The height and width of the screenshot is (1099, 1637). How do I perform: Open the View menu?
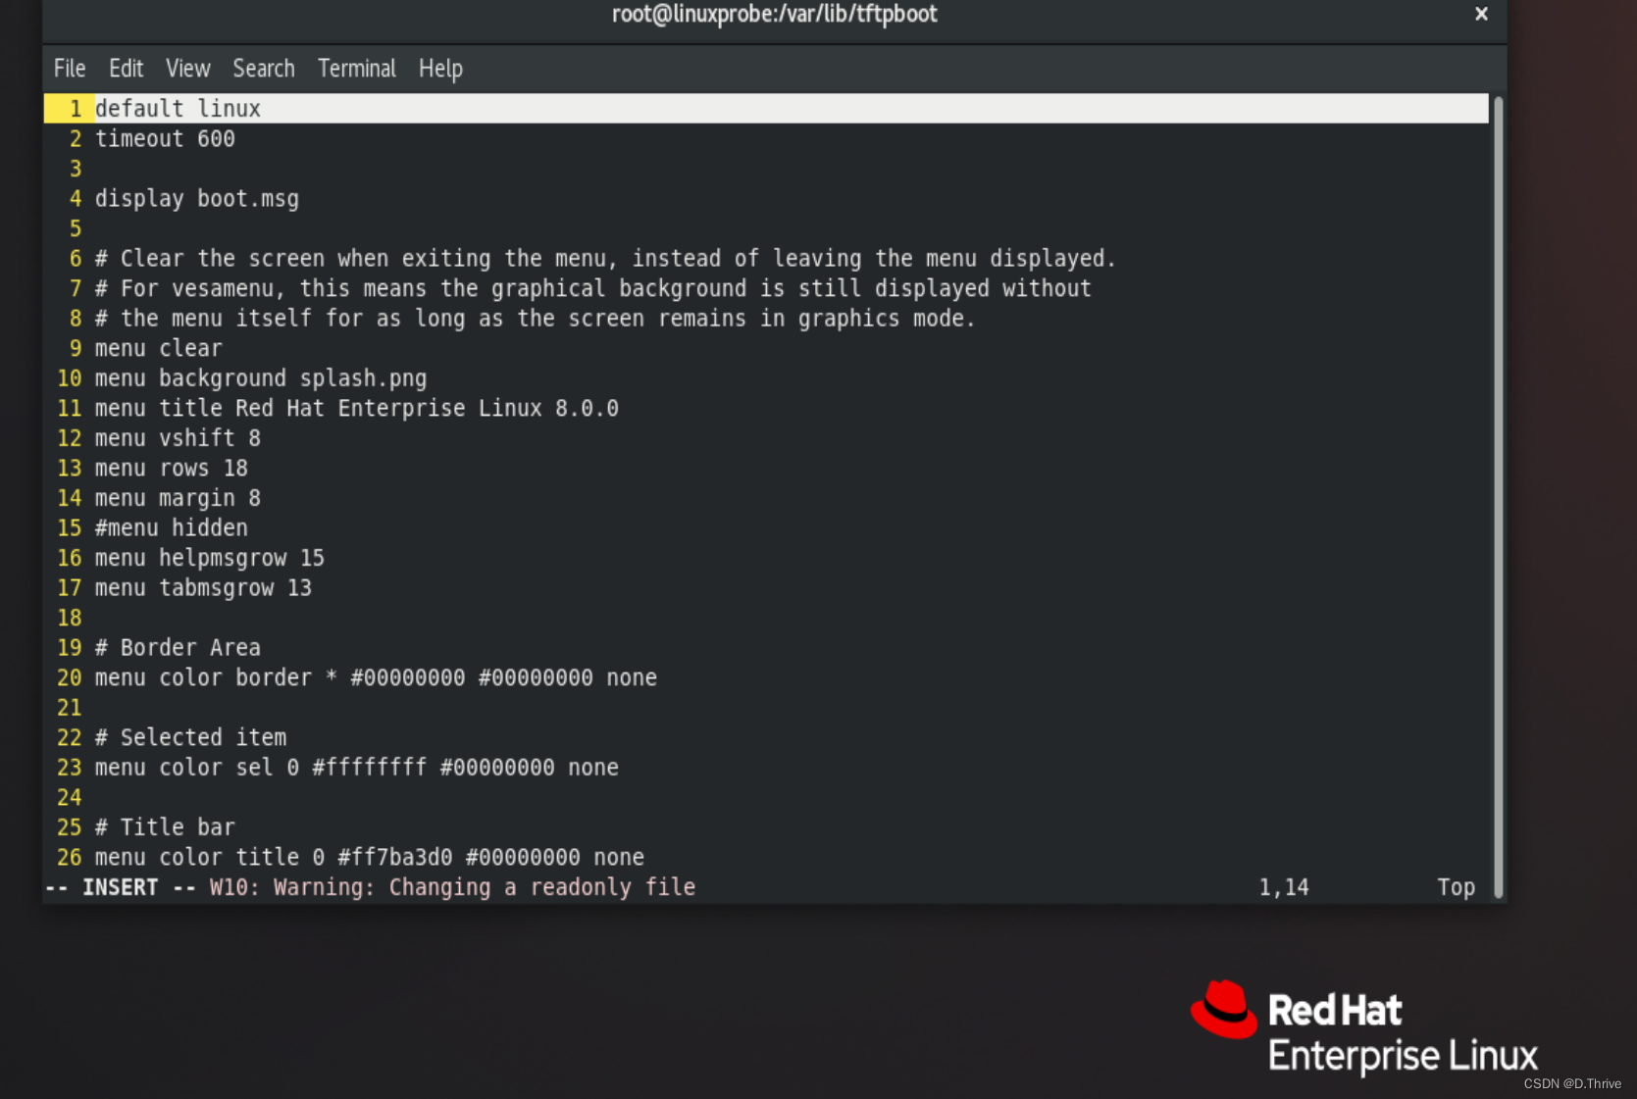(x=187, y=68)
